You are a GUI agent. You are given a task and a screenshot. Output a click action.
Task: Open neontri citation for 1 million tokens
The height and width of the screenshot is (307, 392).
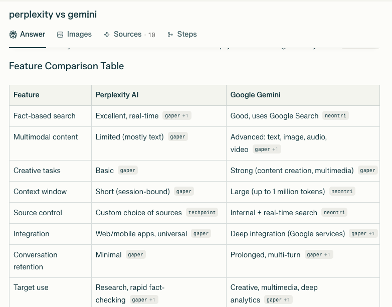pyautogui.click(x=342, y=192)
